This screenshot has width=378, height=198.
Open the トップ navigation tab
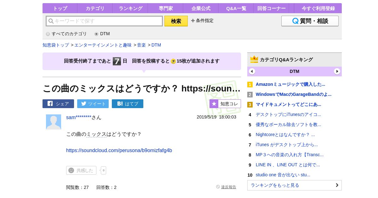tap(60, 8)
